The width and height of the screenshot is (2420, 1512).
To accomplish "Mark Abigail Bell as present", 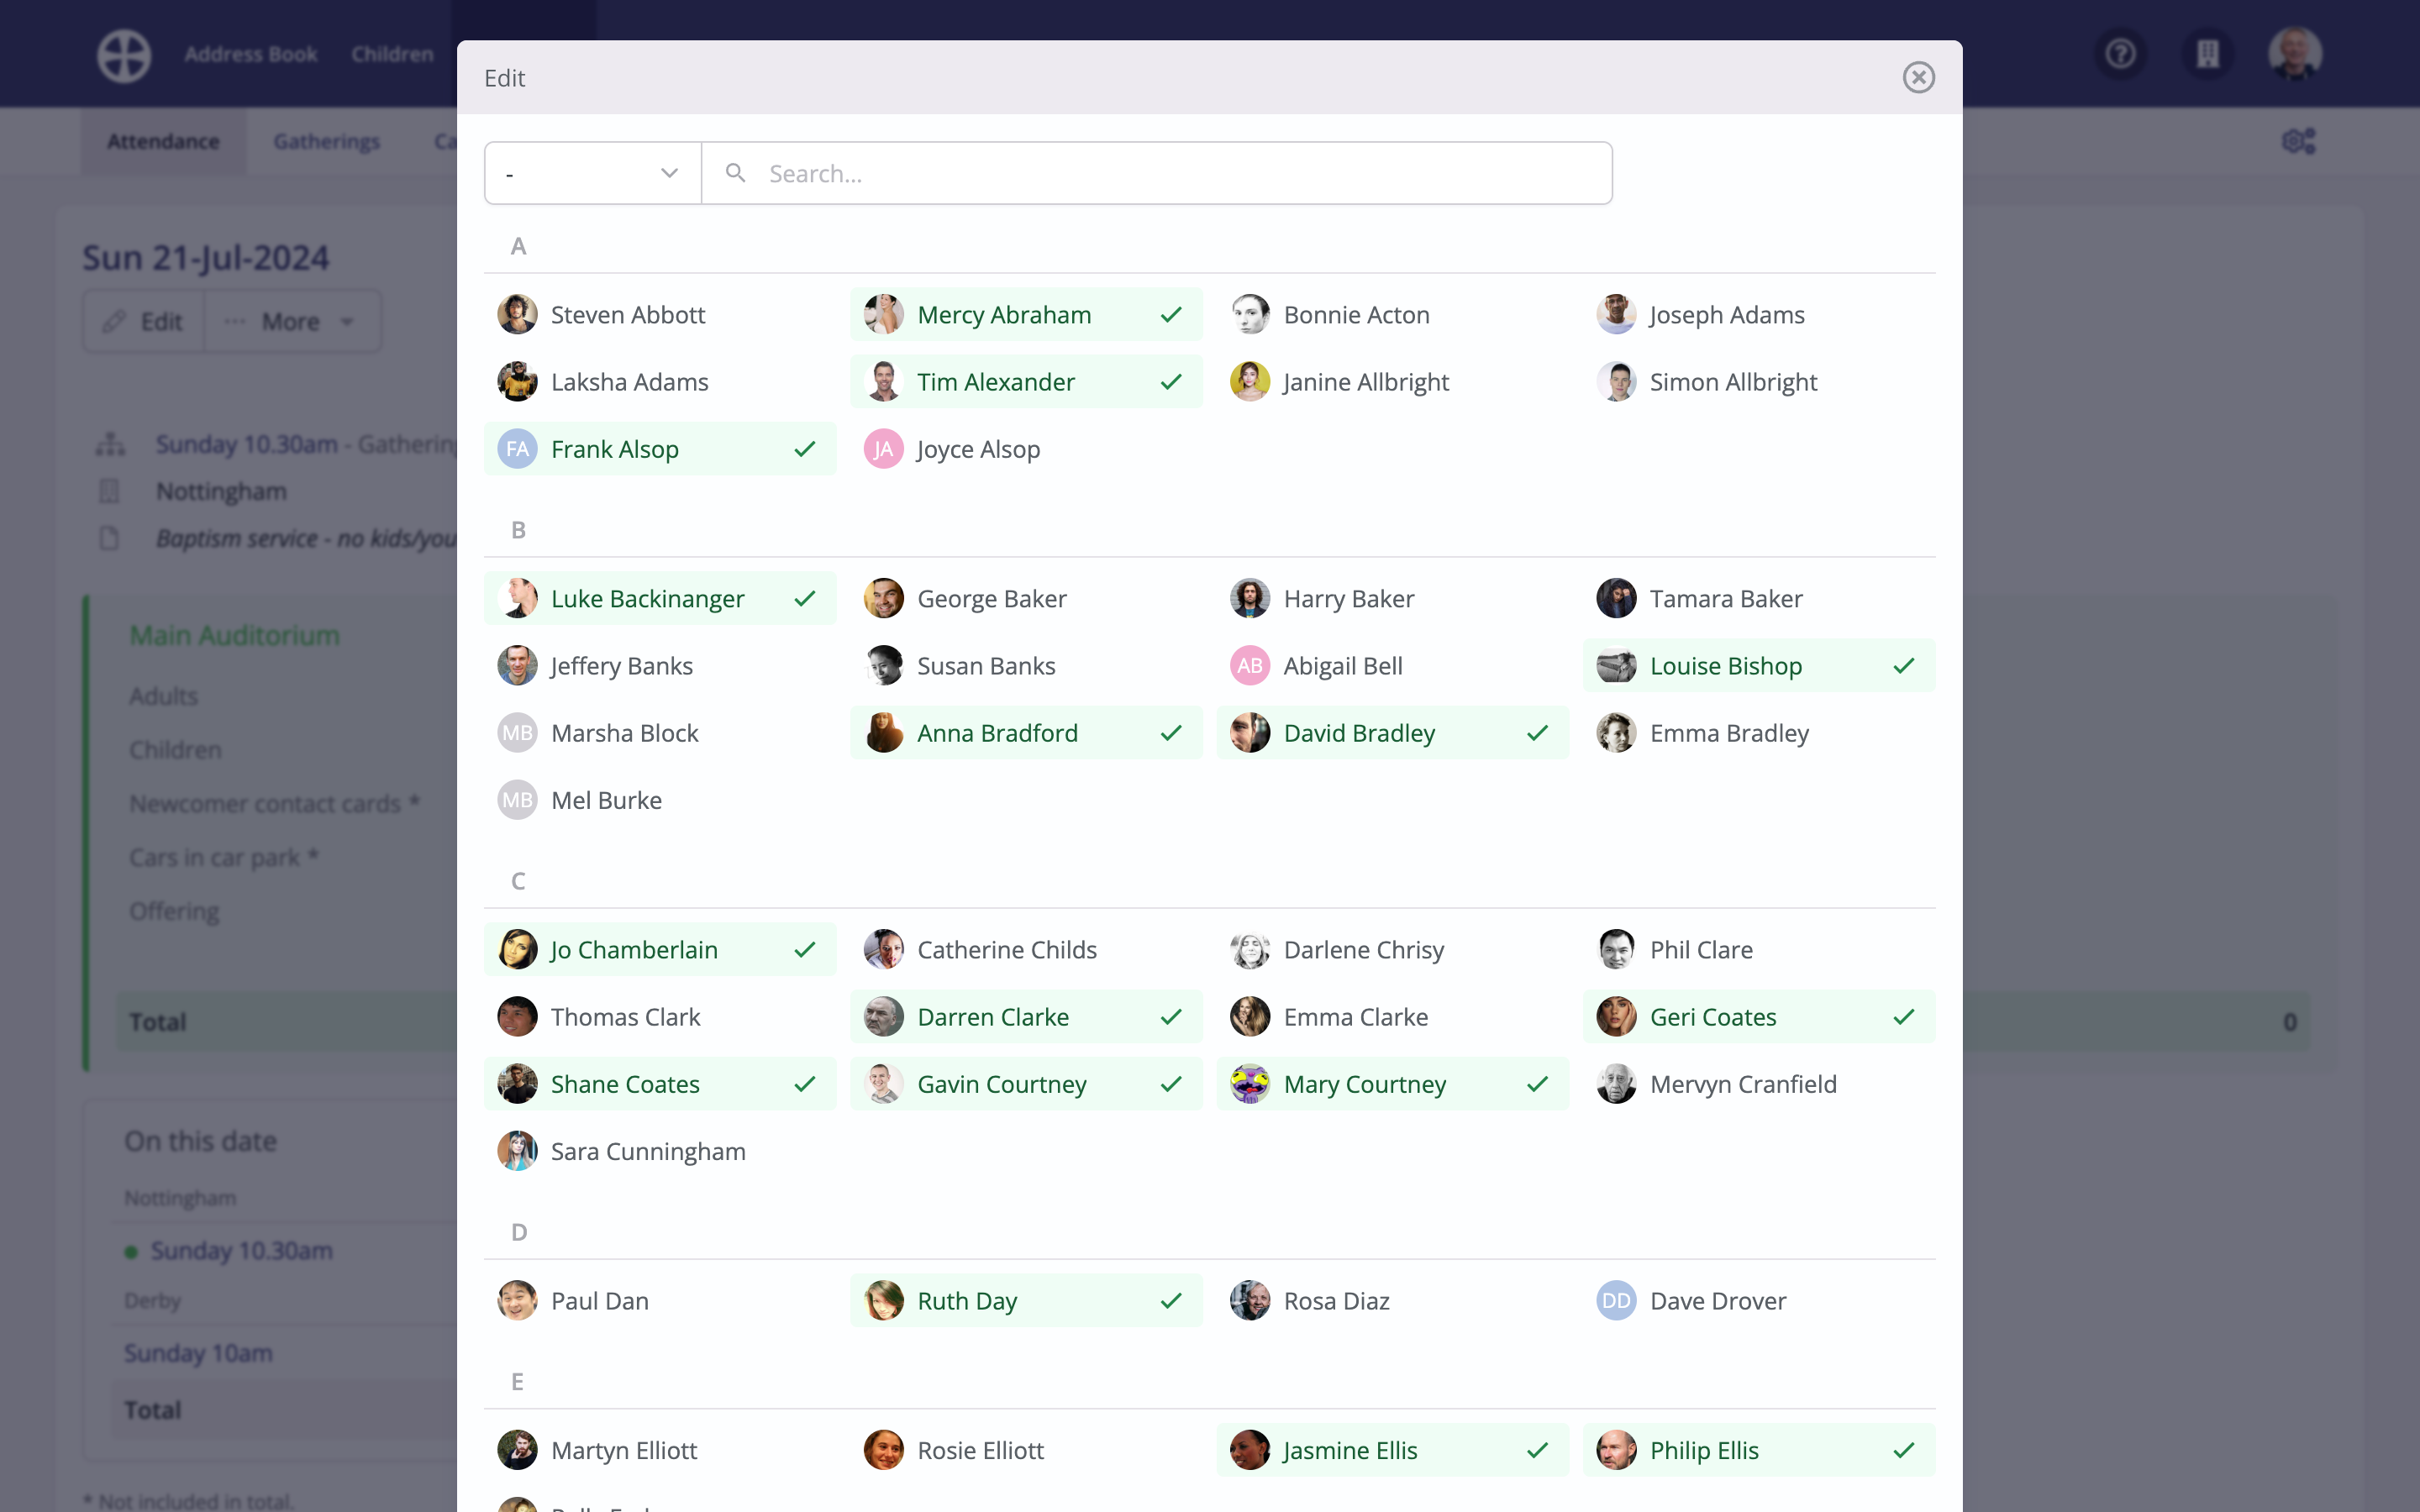I will [1393, 665].
